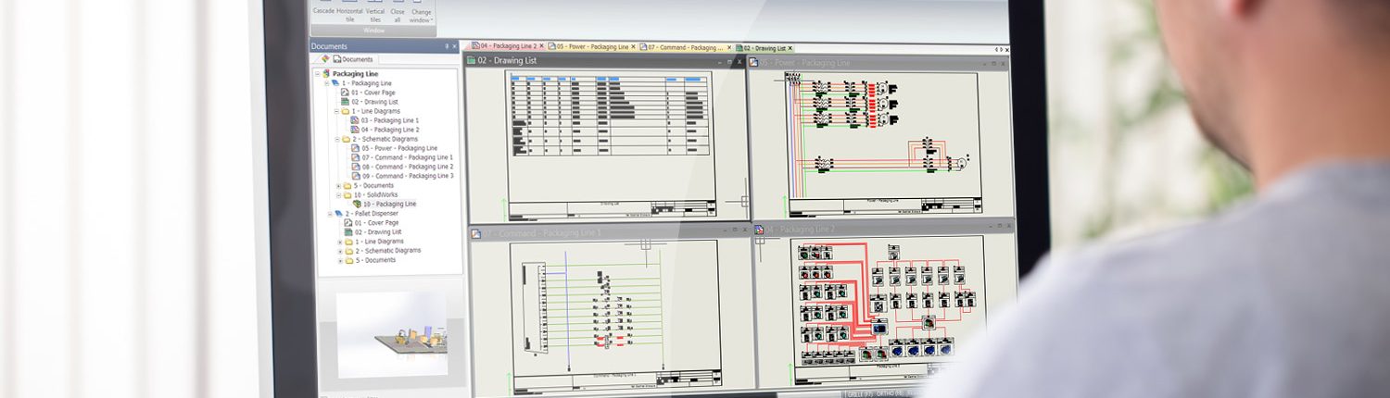Select 2 - Schematic Diagrams under Pallet Dispenser
Viewport: 1390px width, 398px height.
click(388, 250)
